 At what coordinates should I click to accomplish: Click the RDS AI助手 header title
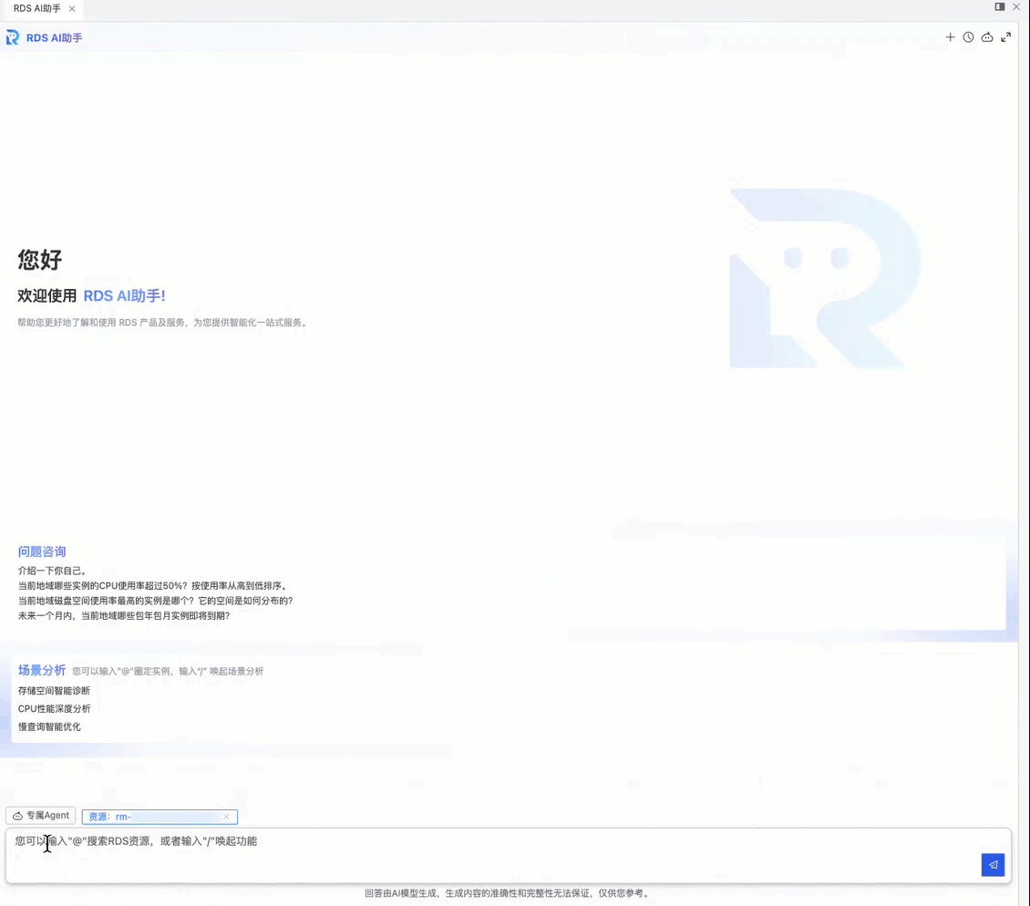point(55,37)
